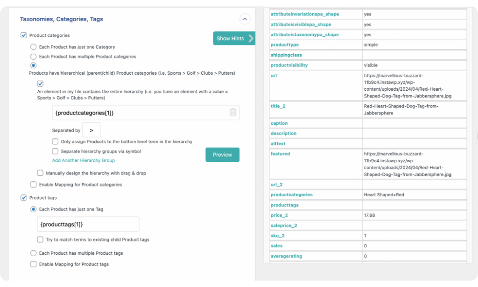Click the averagerating field name
This screenshot has width=478, height=287.
(x=286, y=256)
